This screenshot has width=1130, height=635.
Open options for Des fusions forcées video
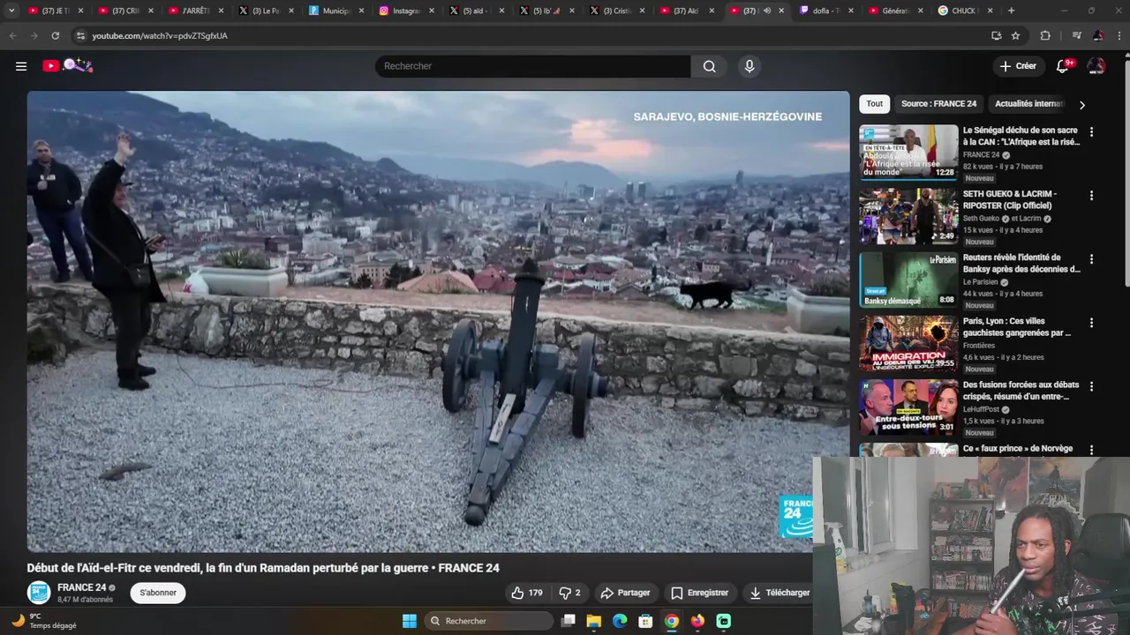(x=1091, y=386)
